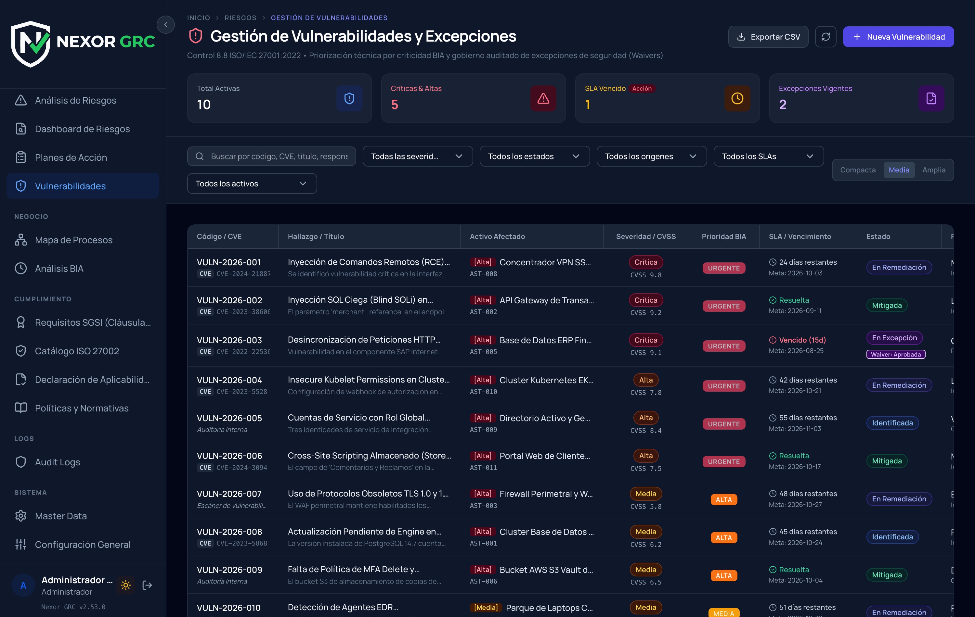Click the document icon in Excepciones Vigentes card
Viewport: 975px width, 617px height.
click(931, 98)
